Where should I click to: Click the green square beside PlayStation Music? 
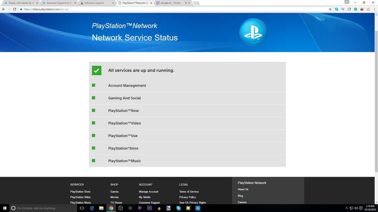pos(94,160)
